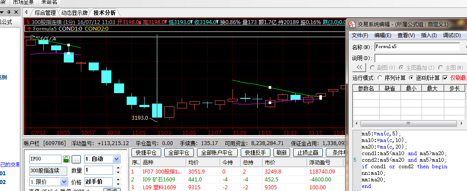Toggle the 仅刷最 checkbox
This screenshot has width=467, height=191.
[x=445, y=78]
